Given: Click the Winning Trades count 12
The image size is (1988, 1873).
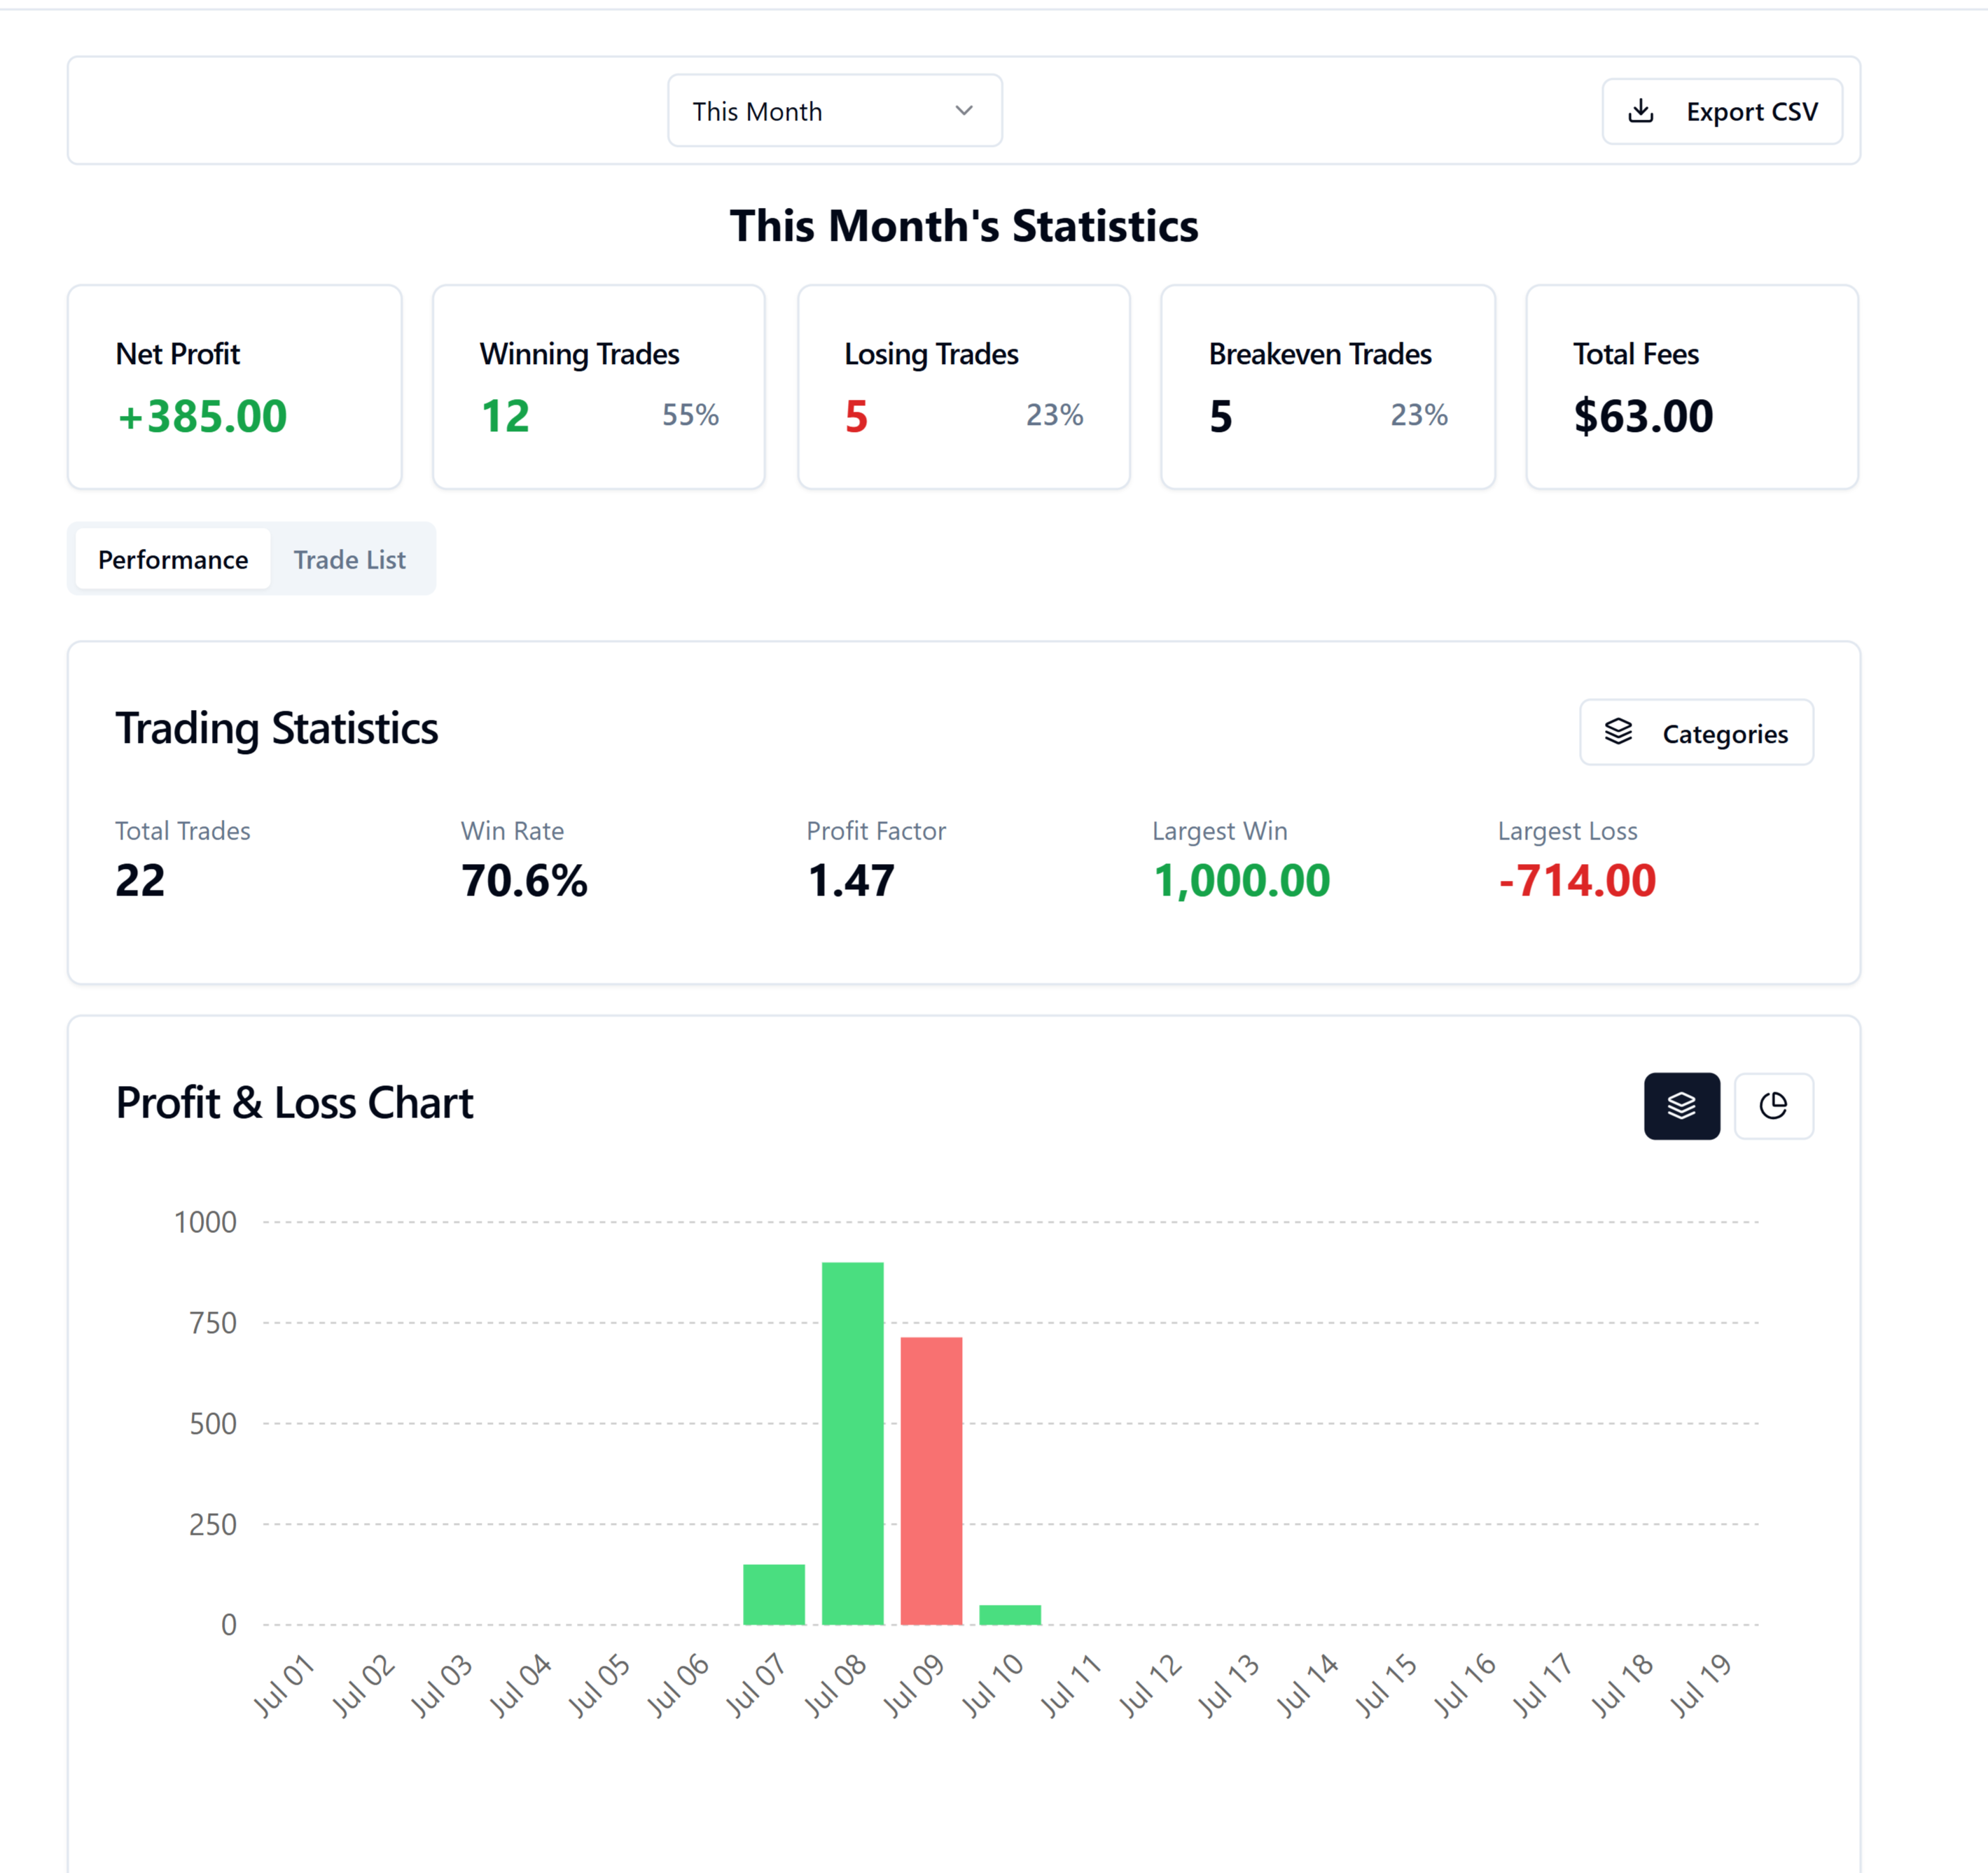Looking at the screenshot, I should click(x=505, y=416).
